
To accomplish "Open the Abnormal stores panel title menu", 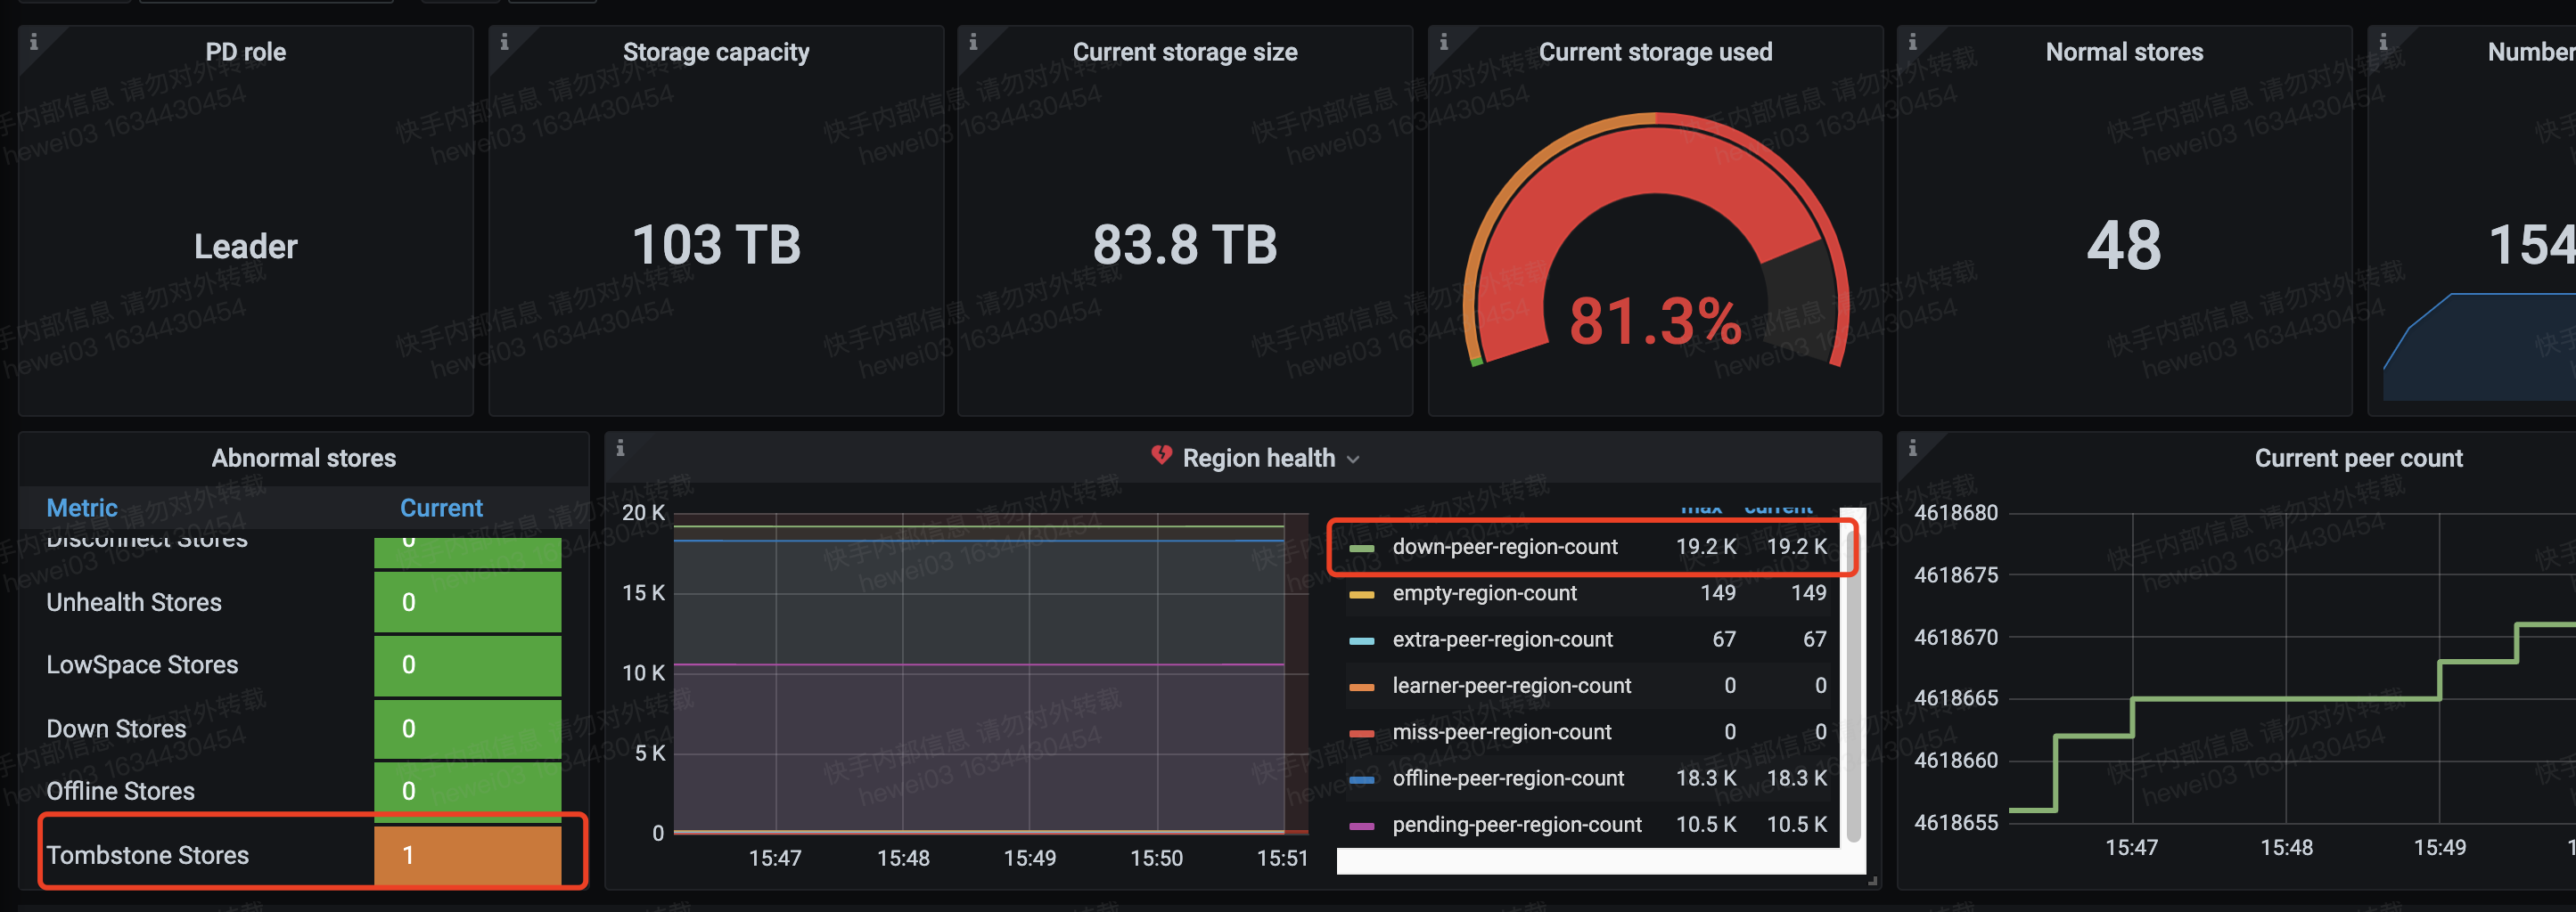I will pos(303,459).
